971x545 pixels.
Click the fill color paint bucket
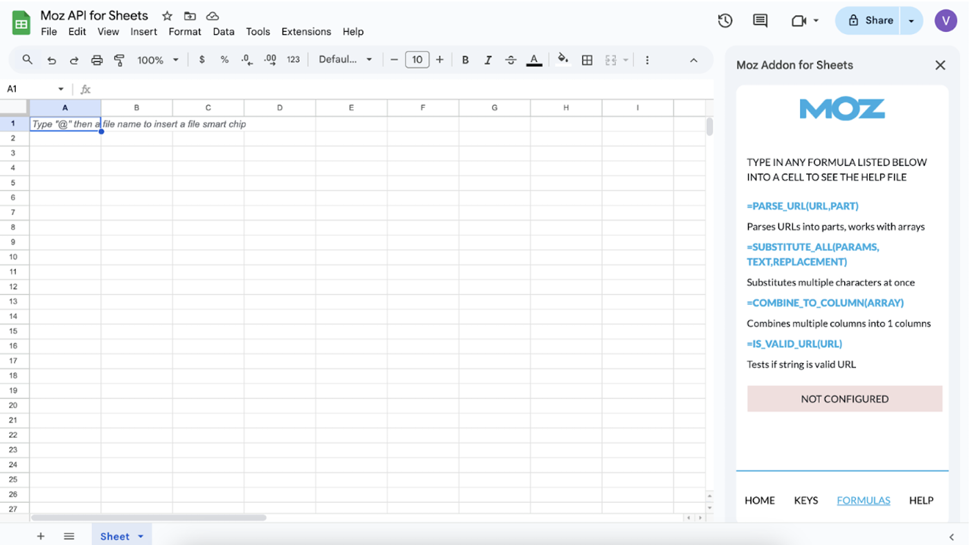coord(563,59)
